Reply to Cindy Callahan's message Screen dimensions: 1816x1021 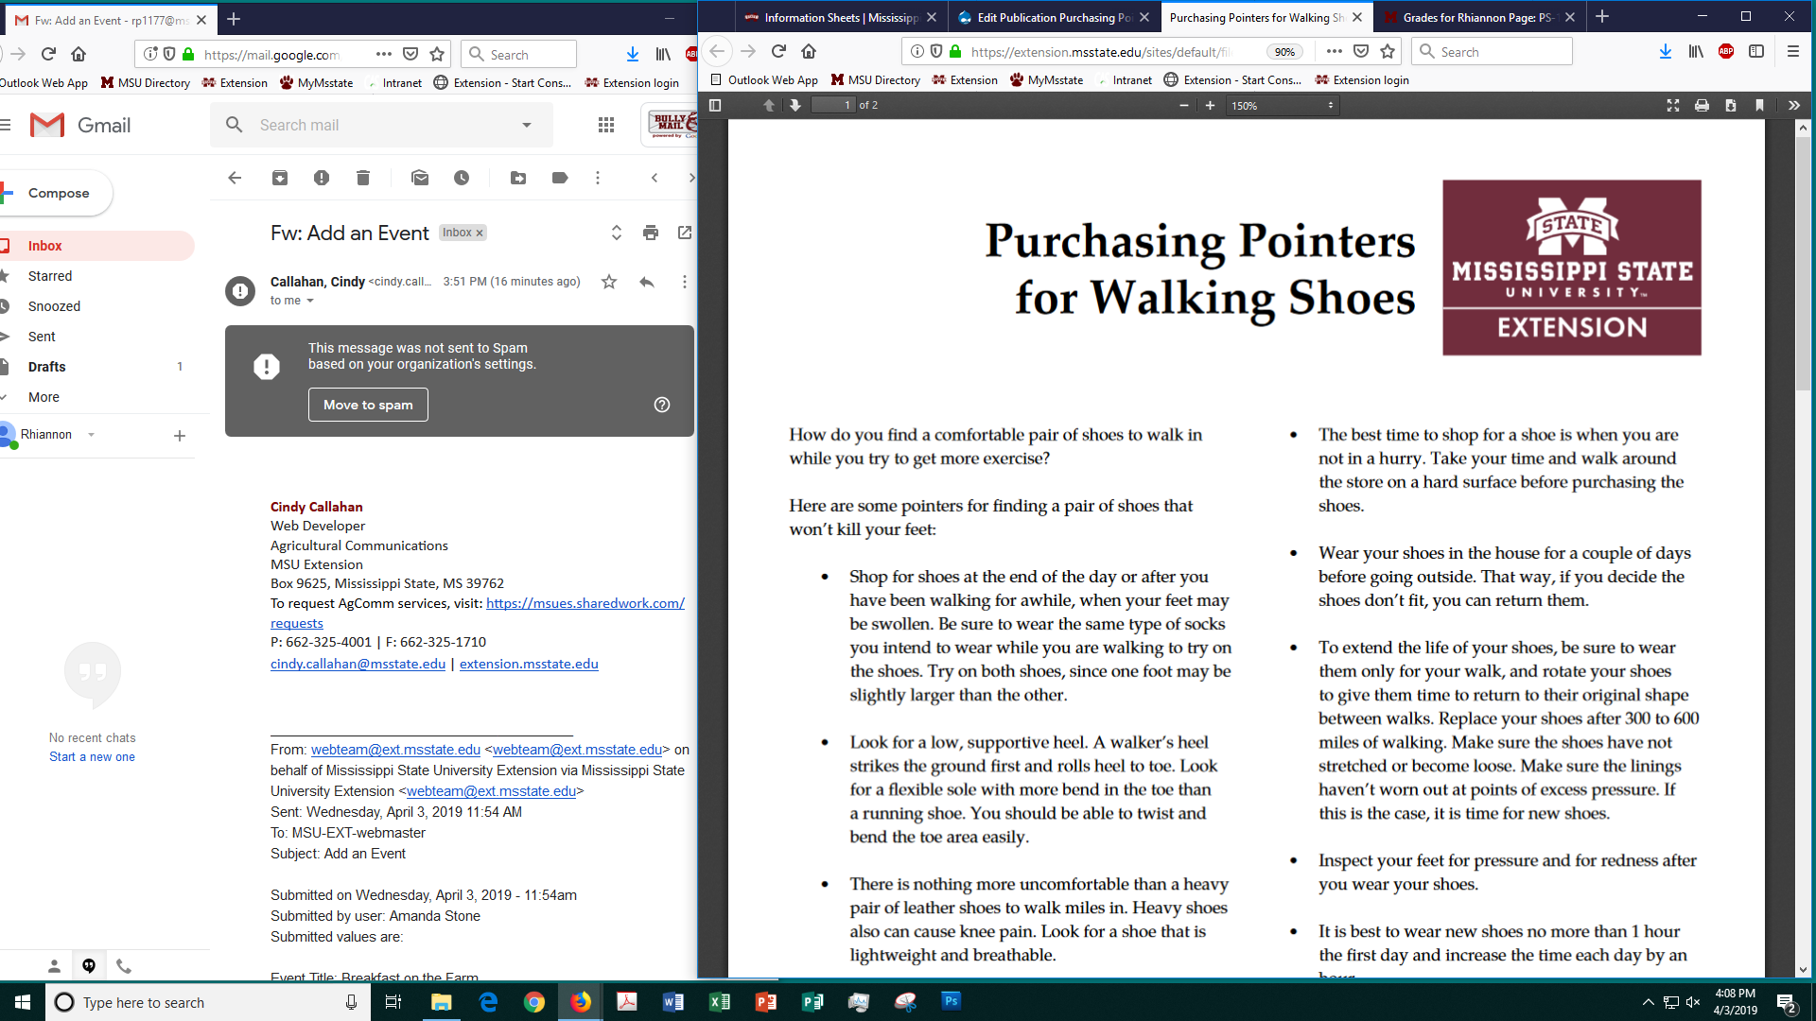pyautogui.click(x=647, y=282)
